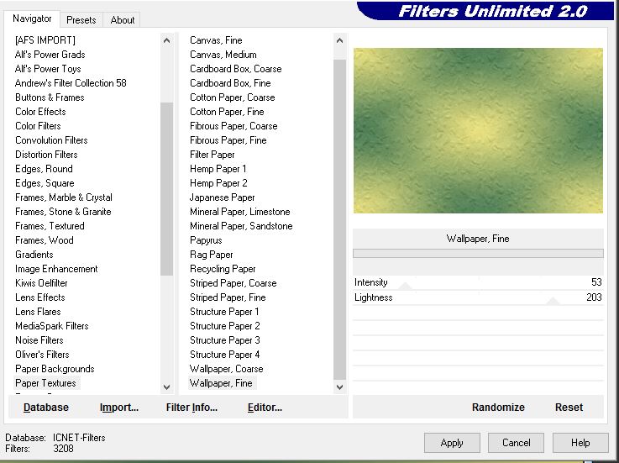Adjust the Lightness slider
This screenshot has width=619, height=463.
[553, 302]
